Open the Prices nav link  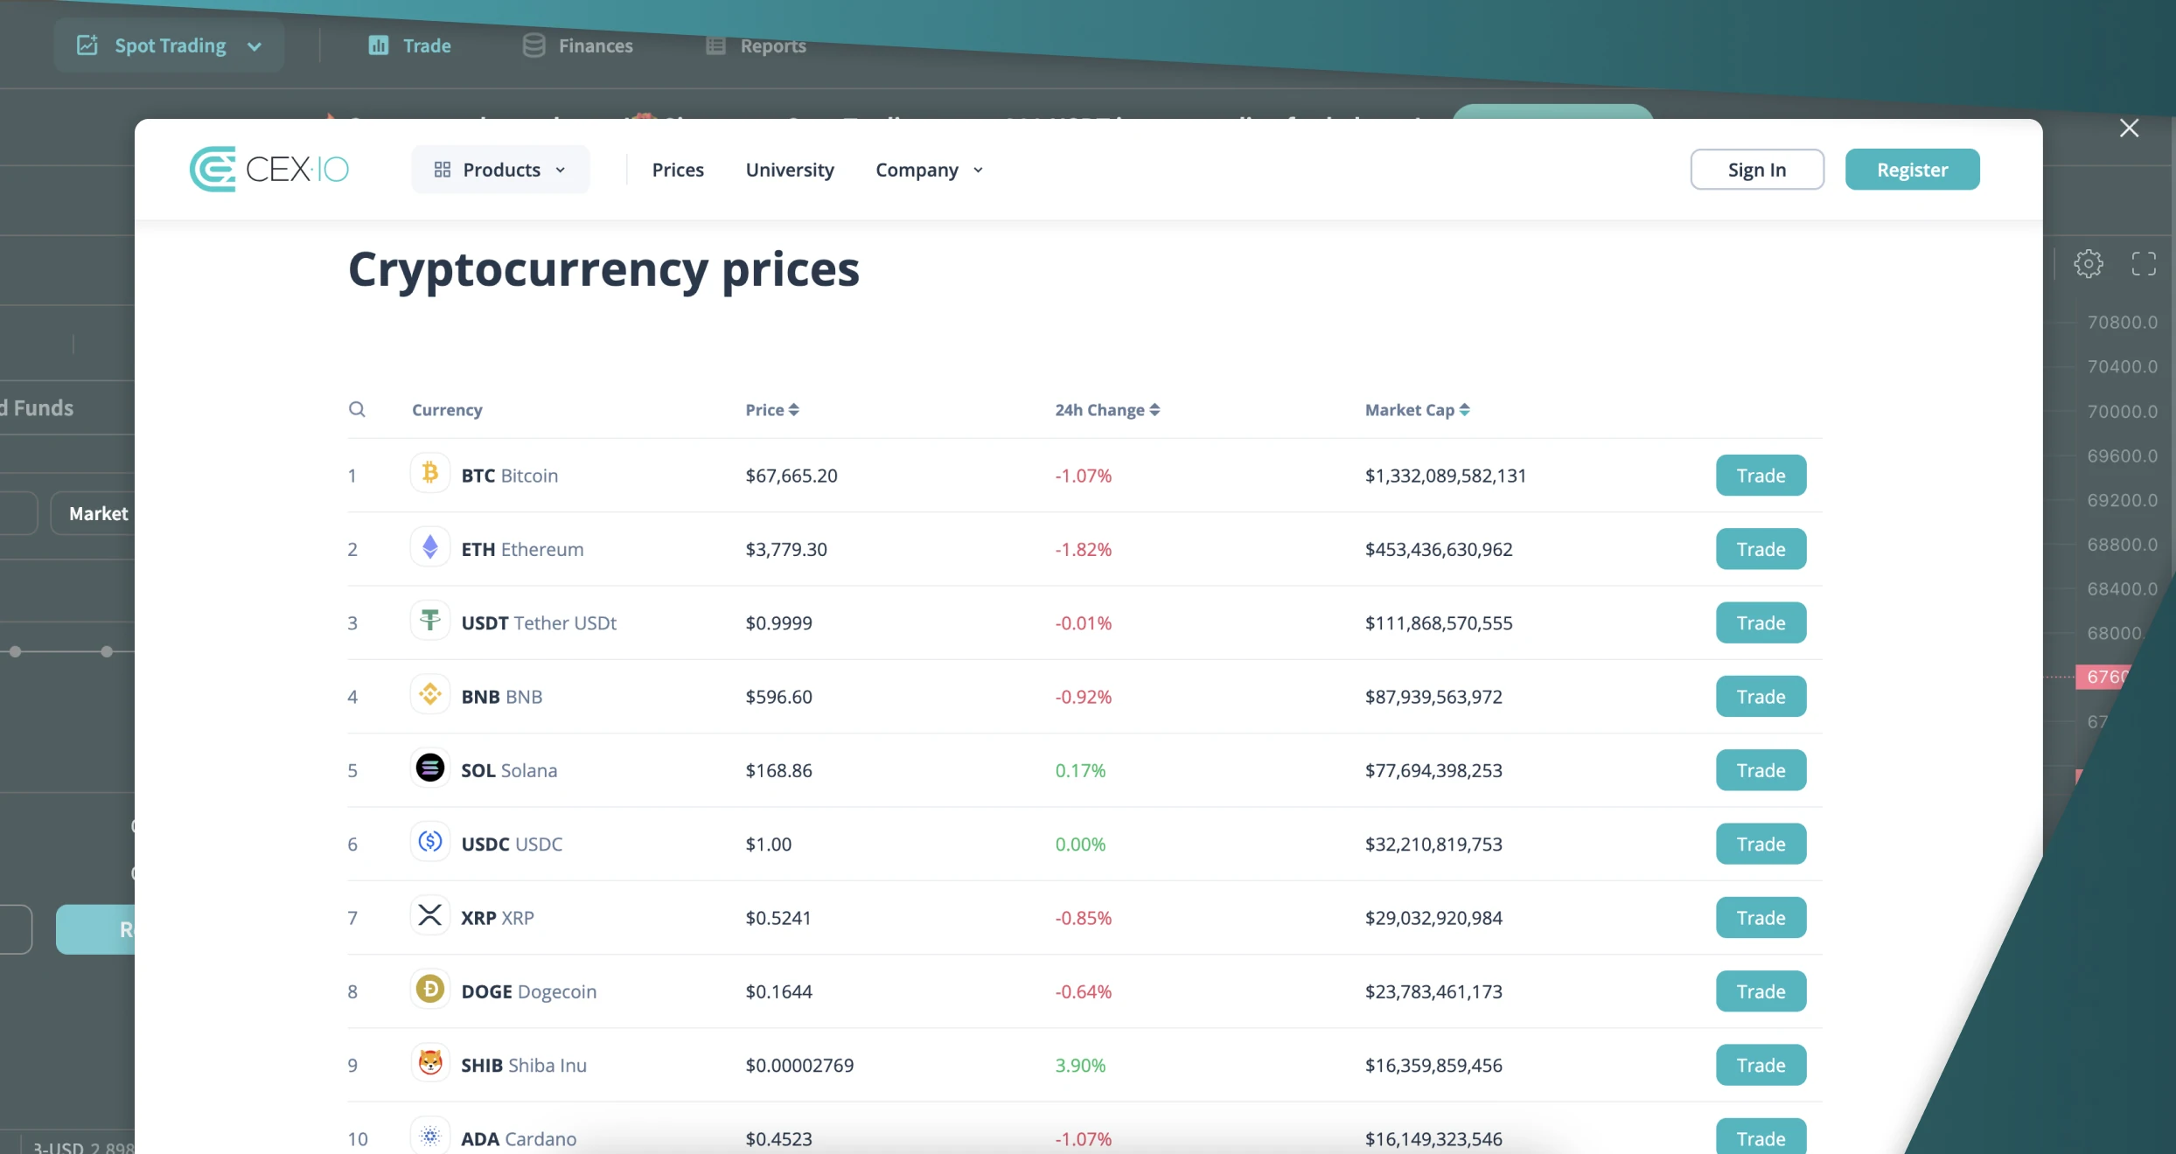pyautogui.click(x=678, y=170)
